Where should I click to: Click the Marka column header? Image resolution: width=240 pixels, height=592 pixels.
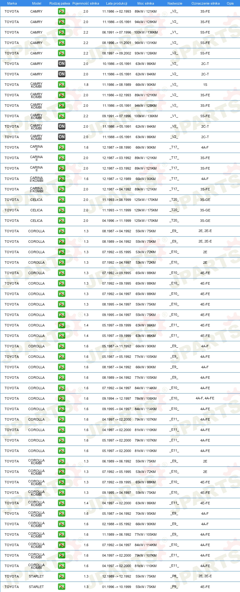(12, 3)
